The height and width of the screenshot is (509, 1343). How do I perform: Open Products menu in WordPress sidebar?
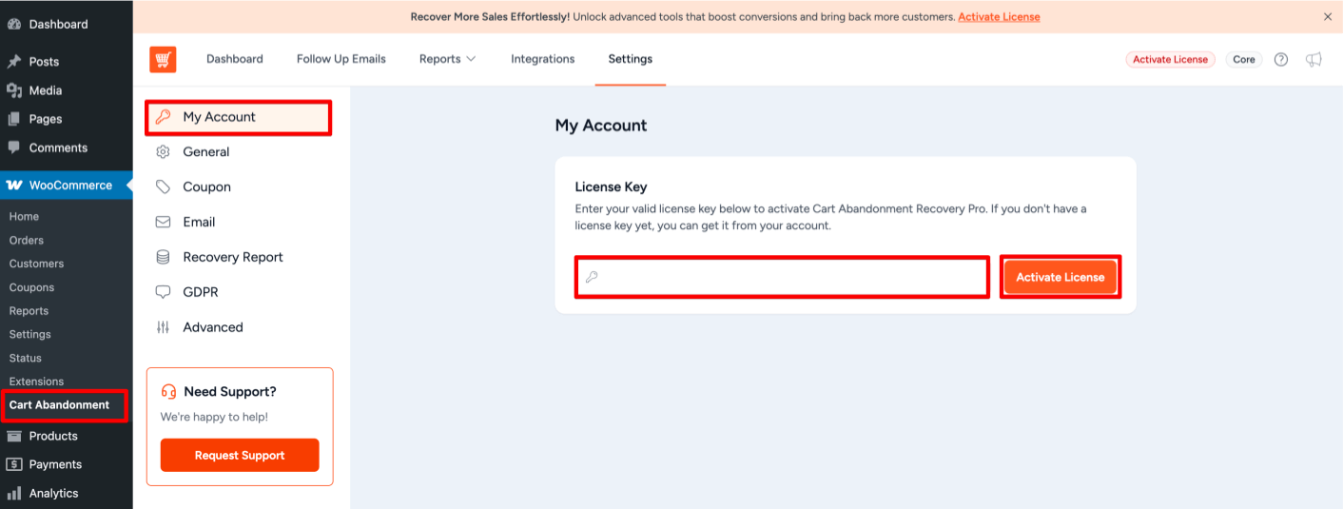point(53,436)
